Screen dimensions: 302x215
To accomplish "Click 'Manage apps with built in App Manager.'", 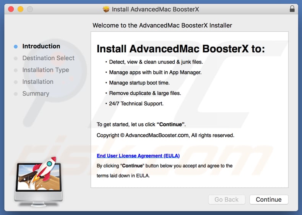I will pyautogui.click(x=155, y=73).
